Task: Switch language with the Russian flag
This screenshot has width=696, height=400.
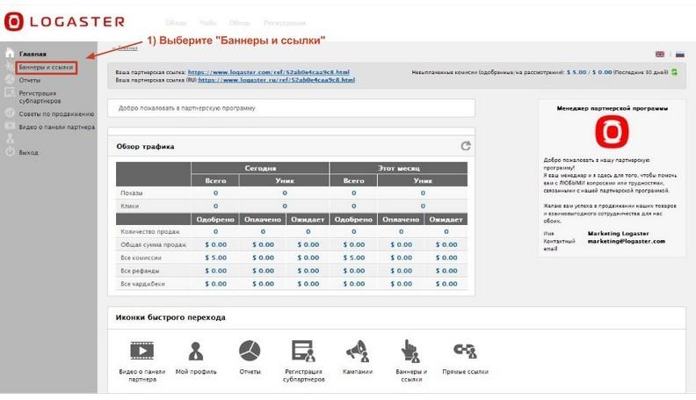Action: (679, 55)
